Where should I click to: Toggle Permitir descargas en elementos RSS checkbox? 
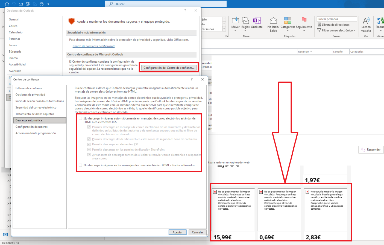click(89, 144)
